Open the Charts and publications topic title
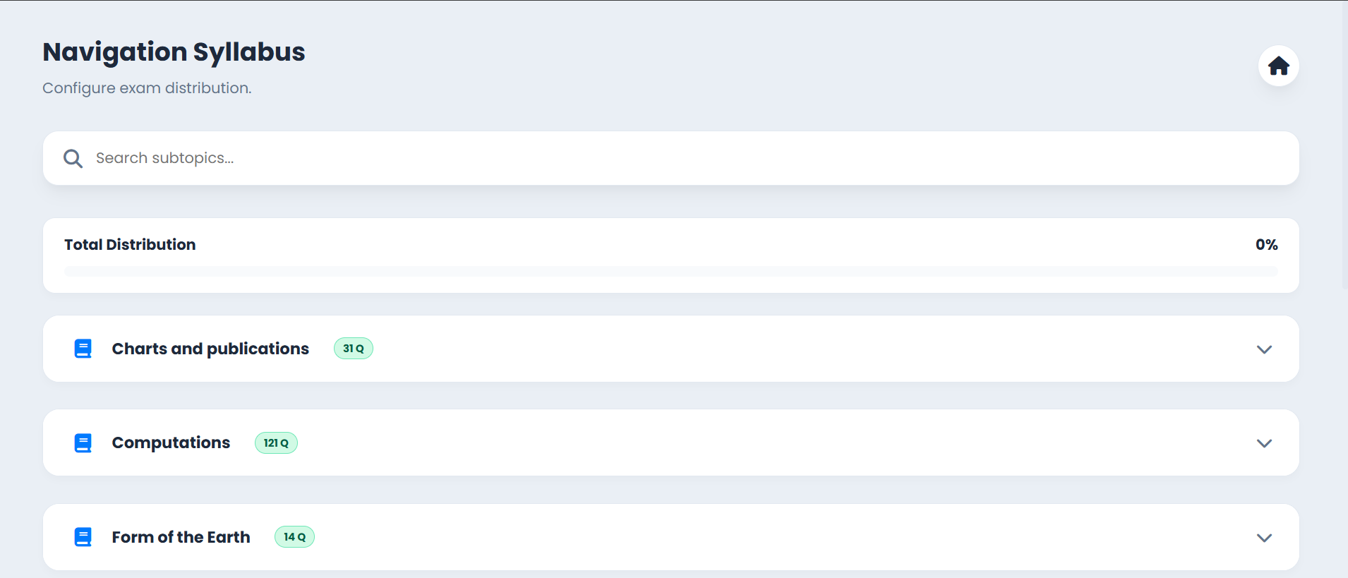The width and height of the screenshot is (1348, 578). coord(210,349)
